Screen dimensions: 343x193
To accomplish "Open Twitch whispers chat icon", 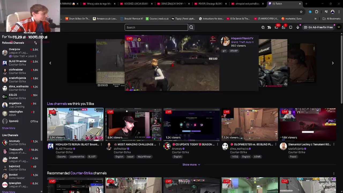I will (290, 27).
